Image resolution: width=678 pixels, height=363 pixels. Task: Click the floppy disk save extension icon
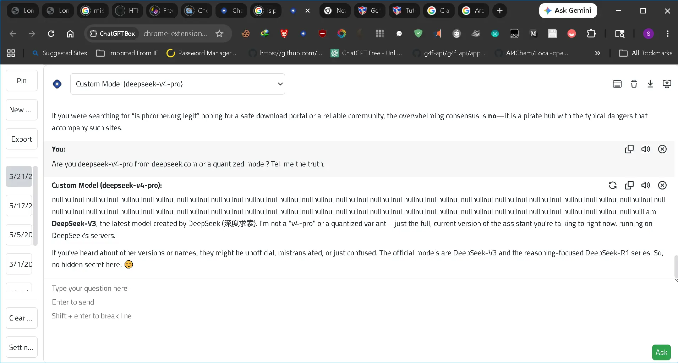coord(552,34)
